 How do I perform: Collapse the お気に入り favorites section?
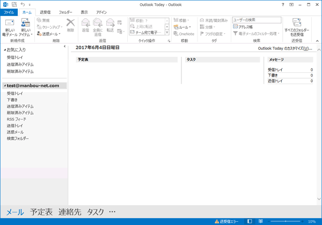5,50
